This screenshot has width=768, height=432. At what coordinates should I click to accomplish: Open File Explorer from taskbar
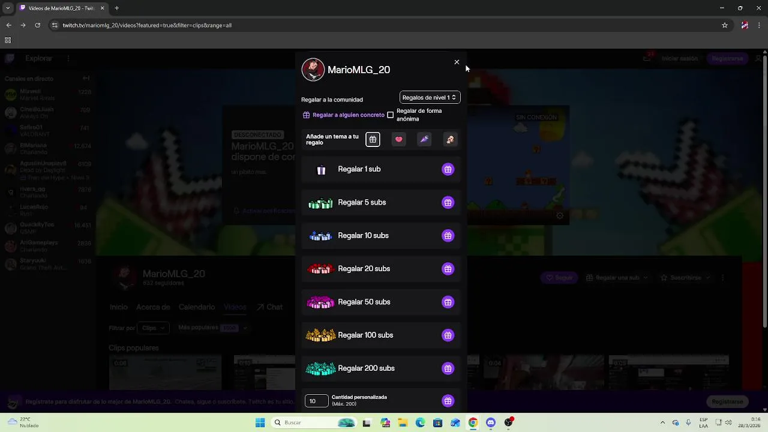(x=403, y=422)
